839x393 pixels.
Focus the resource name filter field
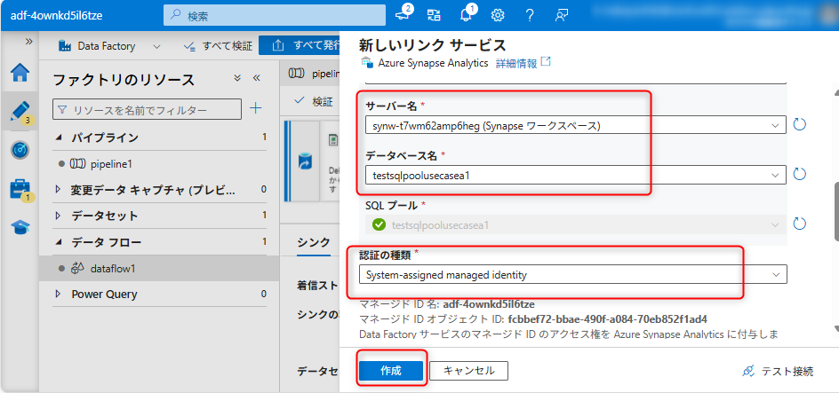(148, 109)
